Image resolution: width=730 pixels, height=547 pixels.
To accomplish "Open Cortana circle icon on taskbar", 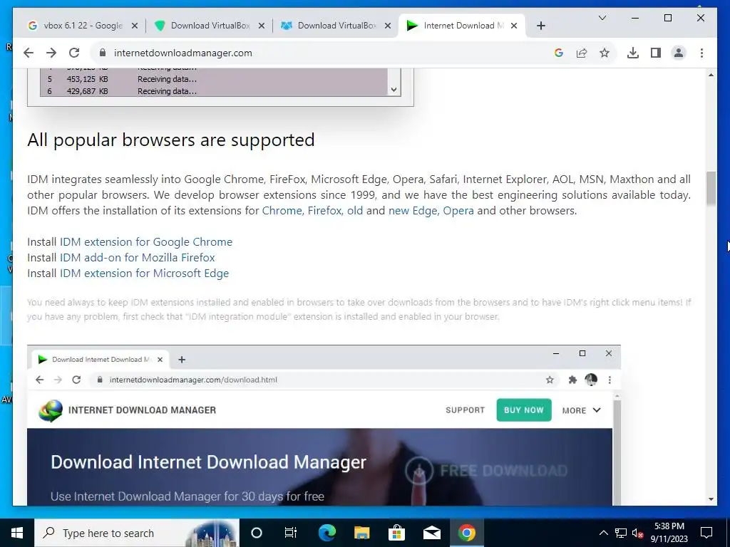I will [x=257, y=533].
